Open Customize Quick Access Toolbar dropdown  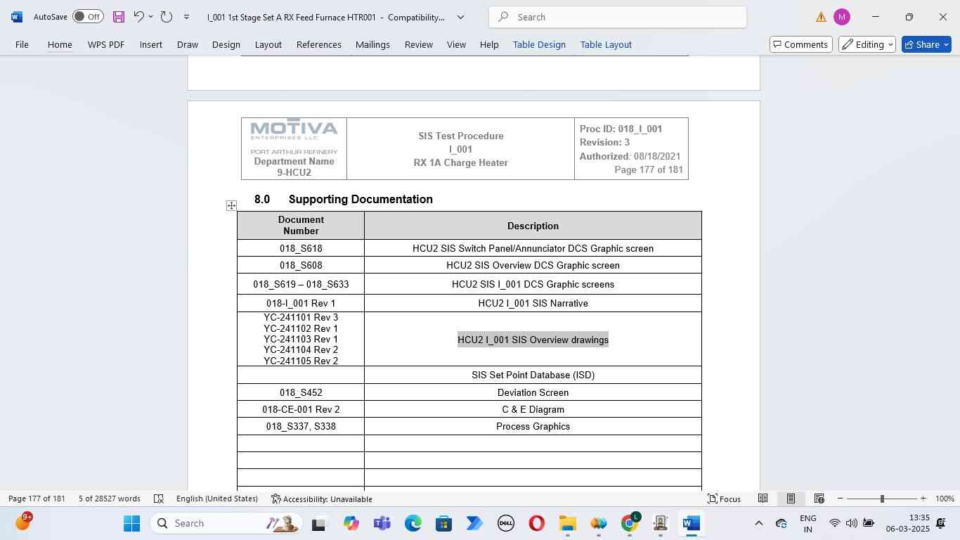click(186, 17)
